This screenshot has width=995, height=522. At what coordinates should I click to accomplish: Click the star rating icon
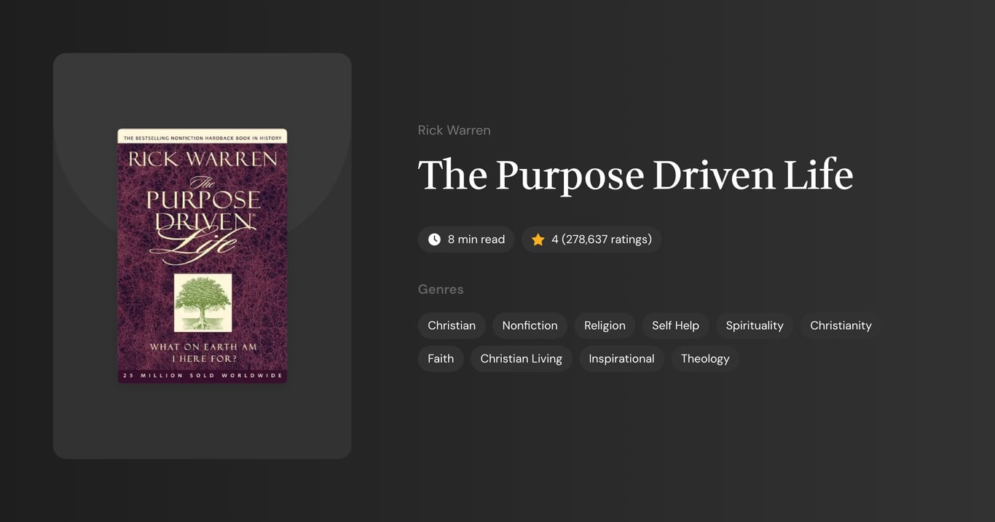(x=538, y=239)
